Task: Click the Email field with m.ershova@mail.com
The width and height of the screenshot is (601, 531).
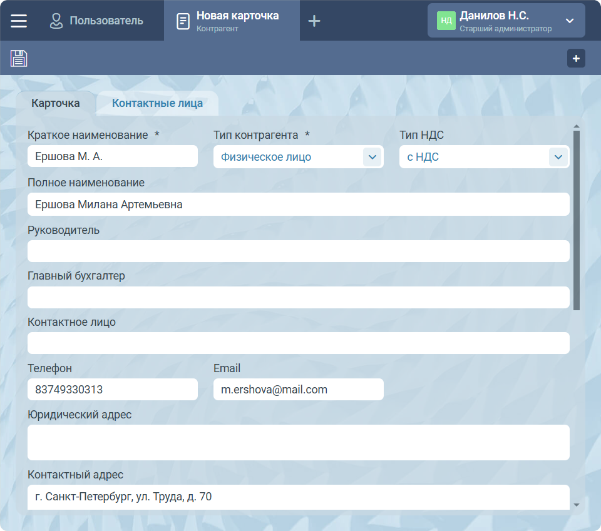Action: click(298, 389)
